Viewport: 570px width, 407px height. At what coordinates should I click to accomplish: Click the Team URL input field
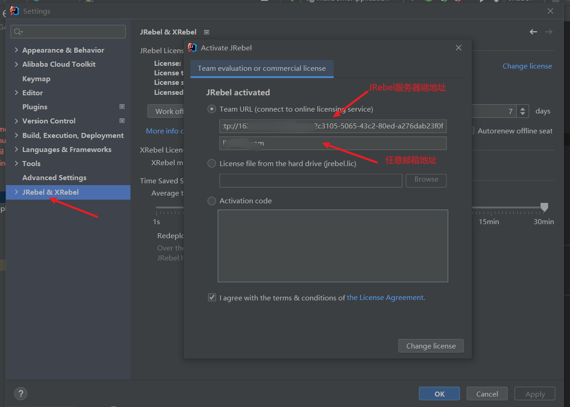(333, 126)
